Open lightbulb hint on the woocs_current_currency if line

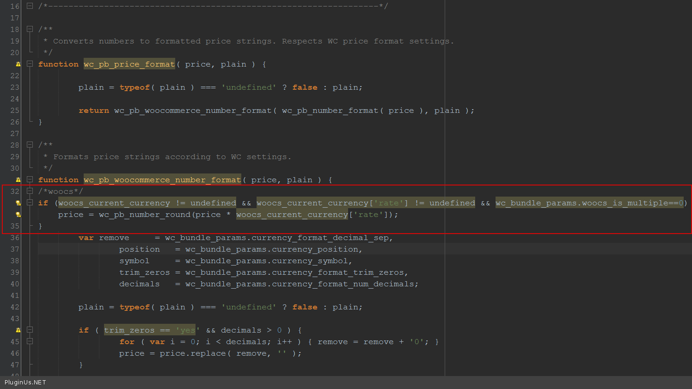18,203
